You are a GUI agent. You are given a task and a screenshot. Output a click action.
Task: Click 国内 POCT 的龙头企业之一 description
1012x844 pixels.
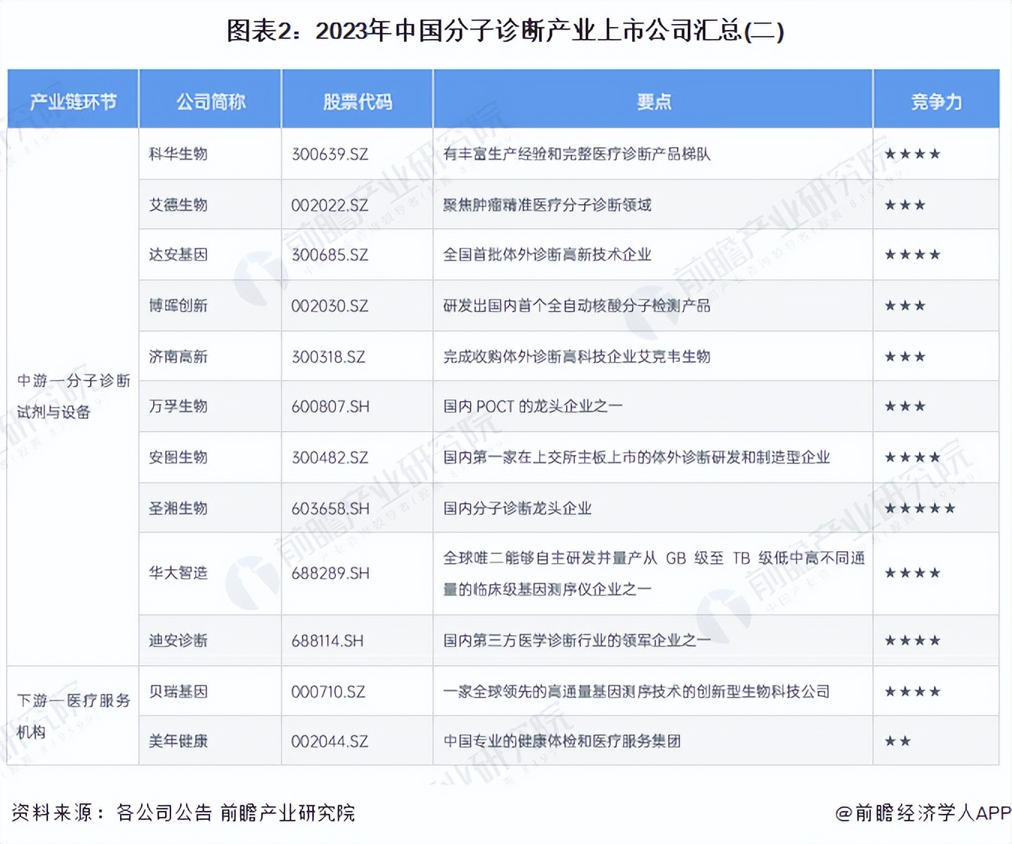pos(532,406)
